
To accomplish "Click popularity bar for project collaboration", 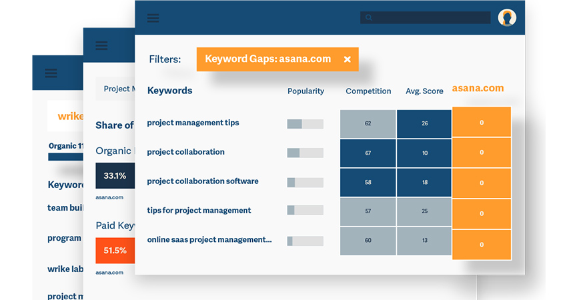I will (x=305, y=153).
